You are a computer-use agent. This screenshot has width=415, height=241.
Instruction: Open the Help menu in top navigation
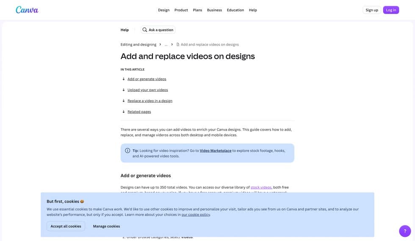(x=253, y=10)
